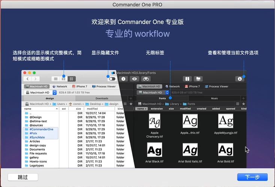The height and width of the screenshot is (187, 275).
Task: Sort by opened column in dark pane
Action: tap(230, 109)
